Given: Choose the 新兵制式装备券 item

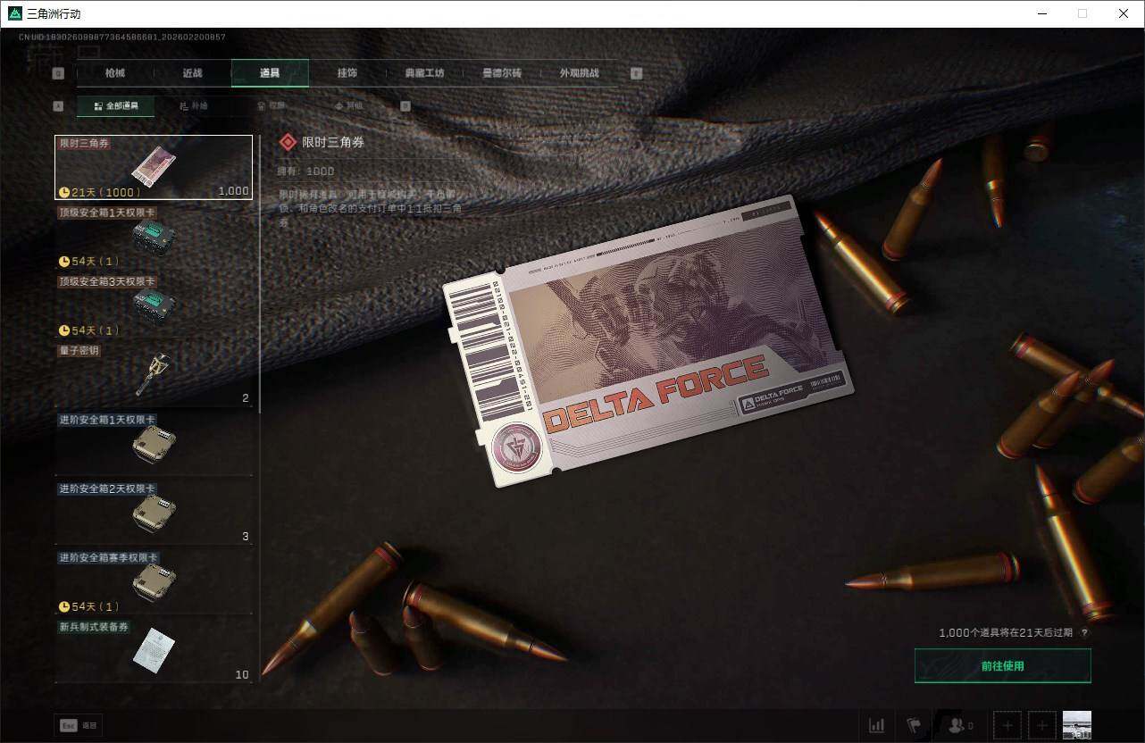Looking at the screenshot, I should coord(154,652).
